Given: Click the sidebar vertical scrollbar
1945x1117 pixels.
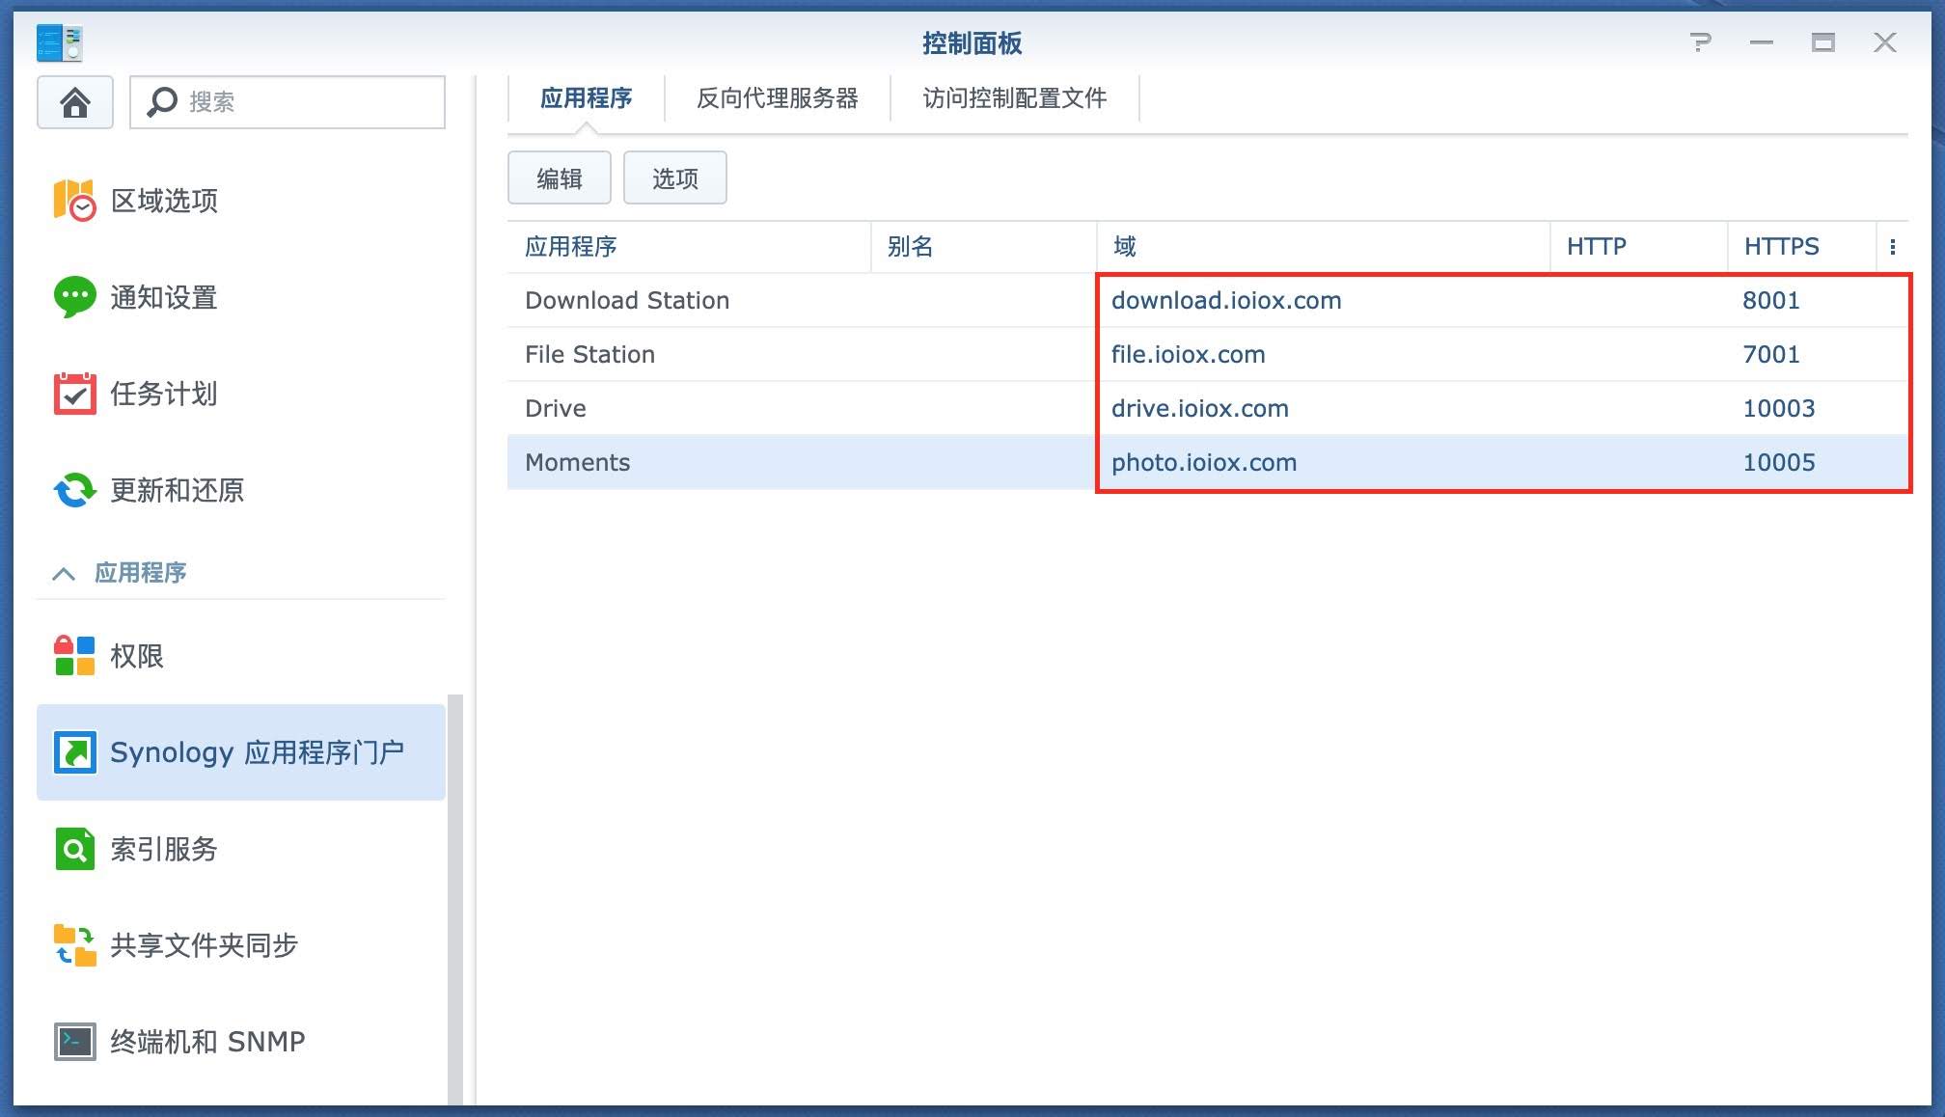Looking at the screenshot, I should [x=455, y=897].
